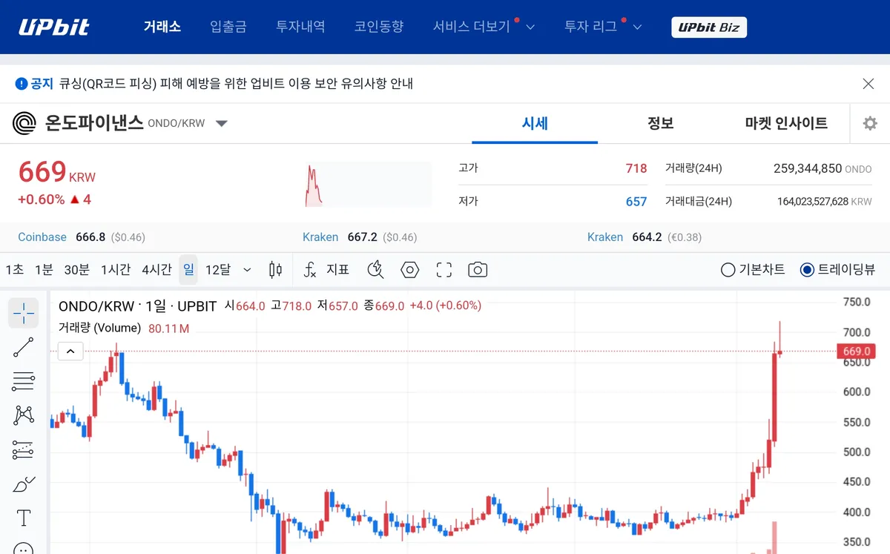
Task: Open the 코인동향 menu
Action: click(379, 27)
